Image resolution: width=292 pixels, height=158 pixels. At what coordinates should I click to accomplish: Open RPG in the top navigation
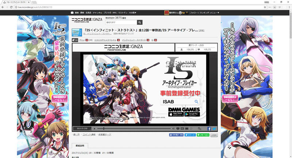click(x=115, y=13)
